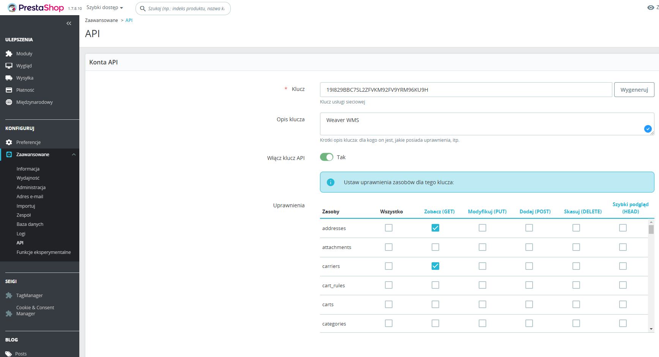Click the eye icon in top bar
Viewport: 659px width, 357px height.
[x=650, y=8]
